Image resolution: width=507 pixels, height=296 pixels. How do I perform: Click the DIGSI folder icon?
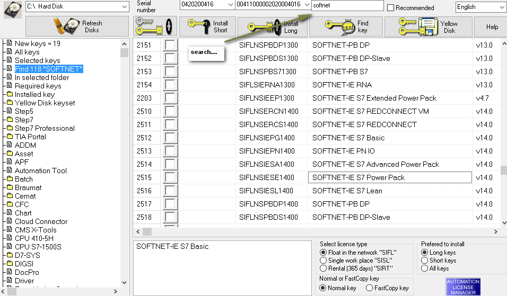click(x=10, y=263)
